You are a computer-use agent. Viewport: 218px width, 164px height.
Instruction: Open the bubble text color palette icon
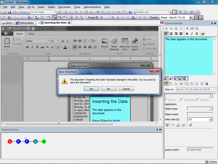click(203, 34)
